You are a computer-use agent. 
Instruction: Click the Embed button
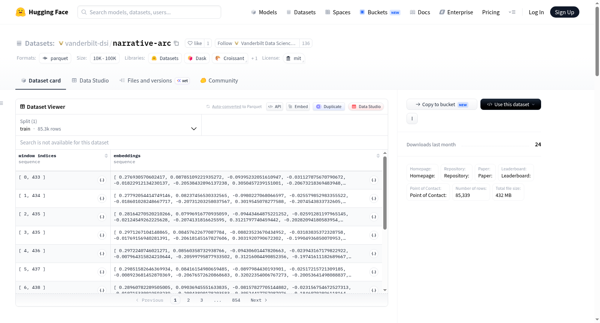pyautogui.click(x=298, y=107)
